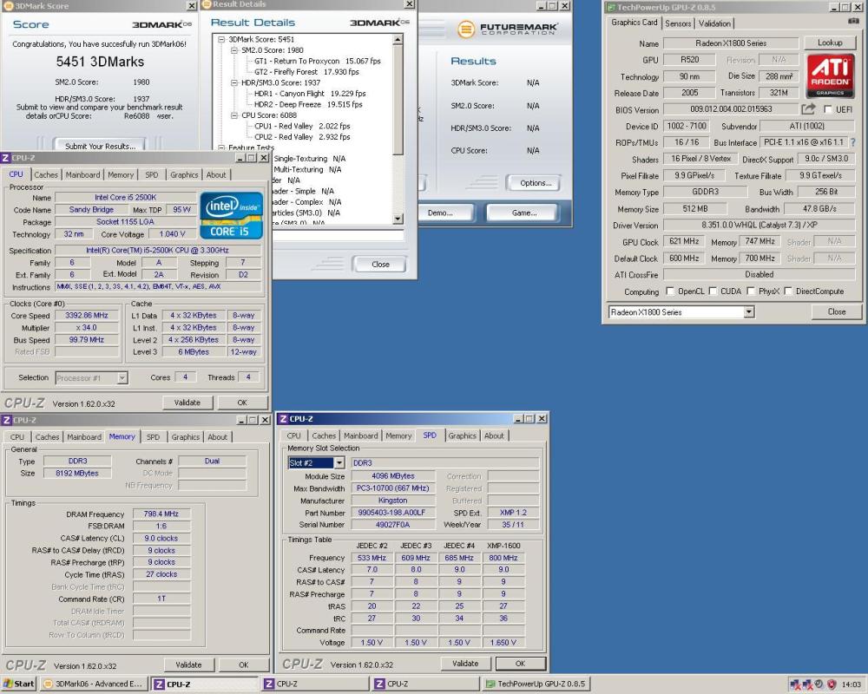Switch to Sensors tab in GPU-Z

[678, 23]
